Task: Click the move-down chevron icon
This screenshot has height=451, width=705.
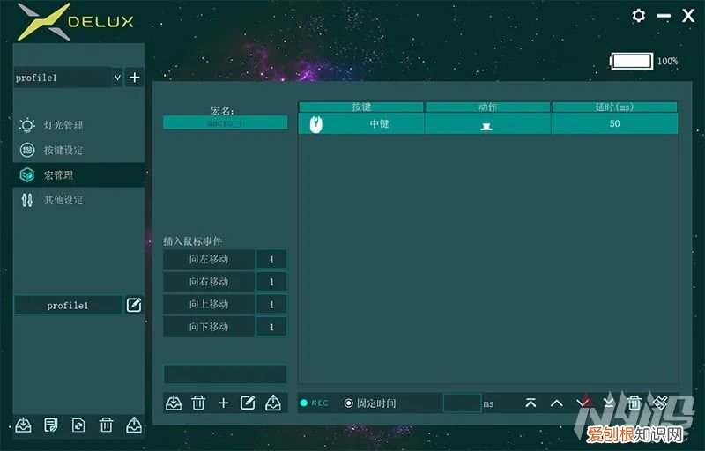Action: coord(583,403)
